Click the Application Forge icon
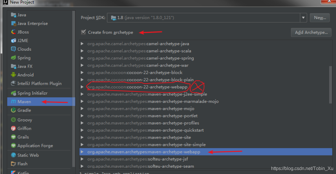 coord(13,146)
